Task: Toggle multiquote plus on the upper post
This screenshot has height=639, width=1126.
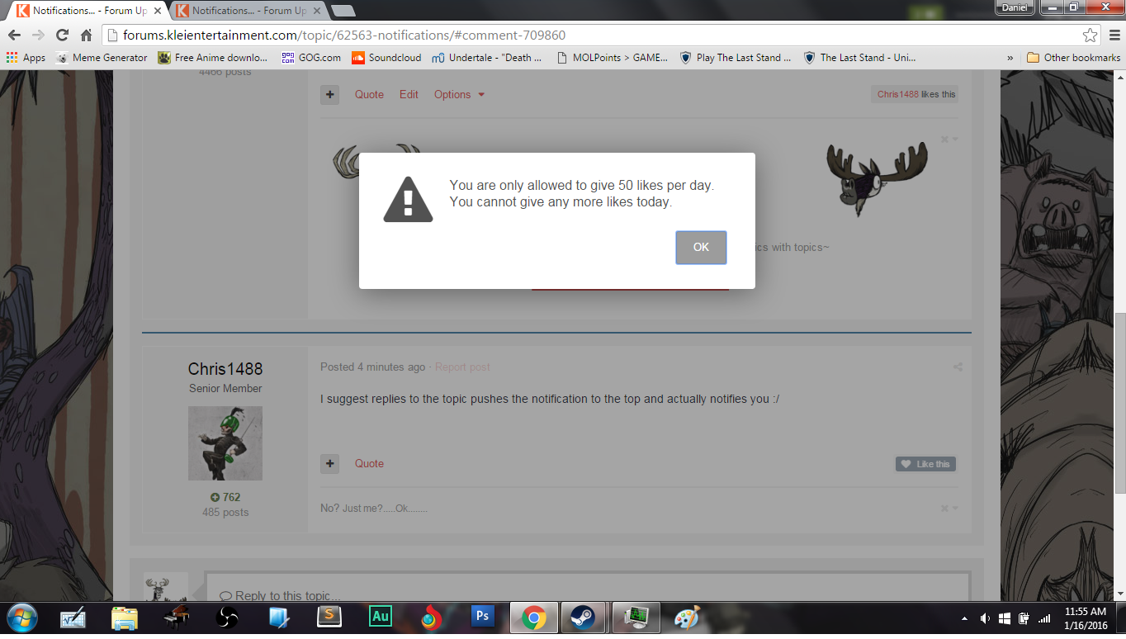Action: click(x=329, y=95)
